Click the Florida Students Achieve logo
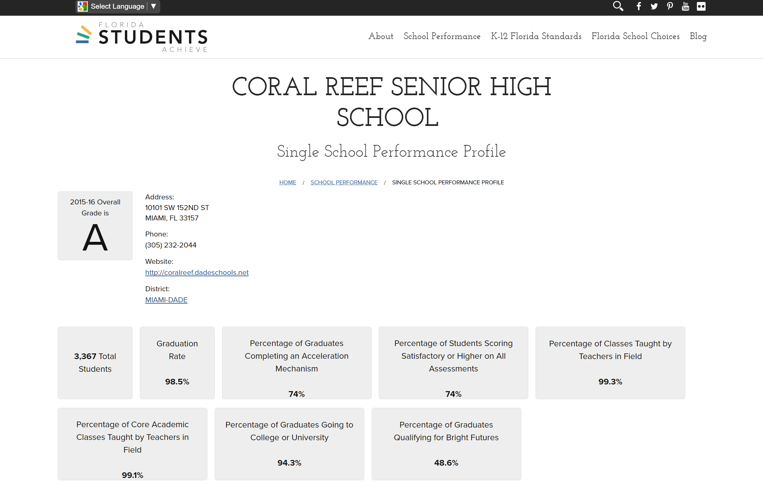 tap(142, 37)
